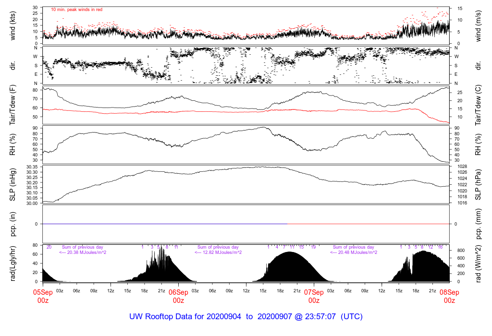This screenshot has height=336, width=492.
Task: Select the 05Sep 00z date marker
Action: click(x=43, y=296)
